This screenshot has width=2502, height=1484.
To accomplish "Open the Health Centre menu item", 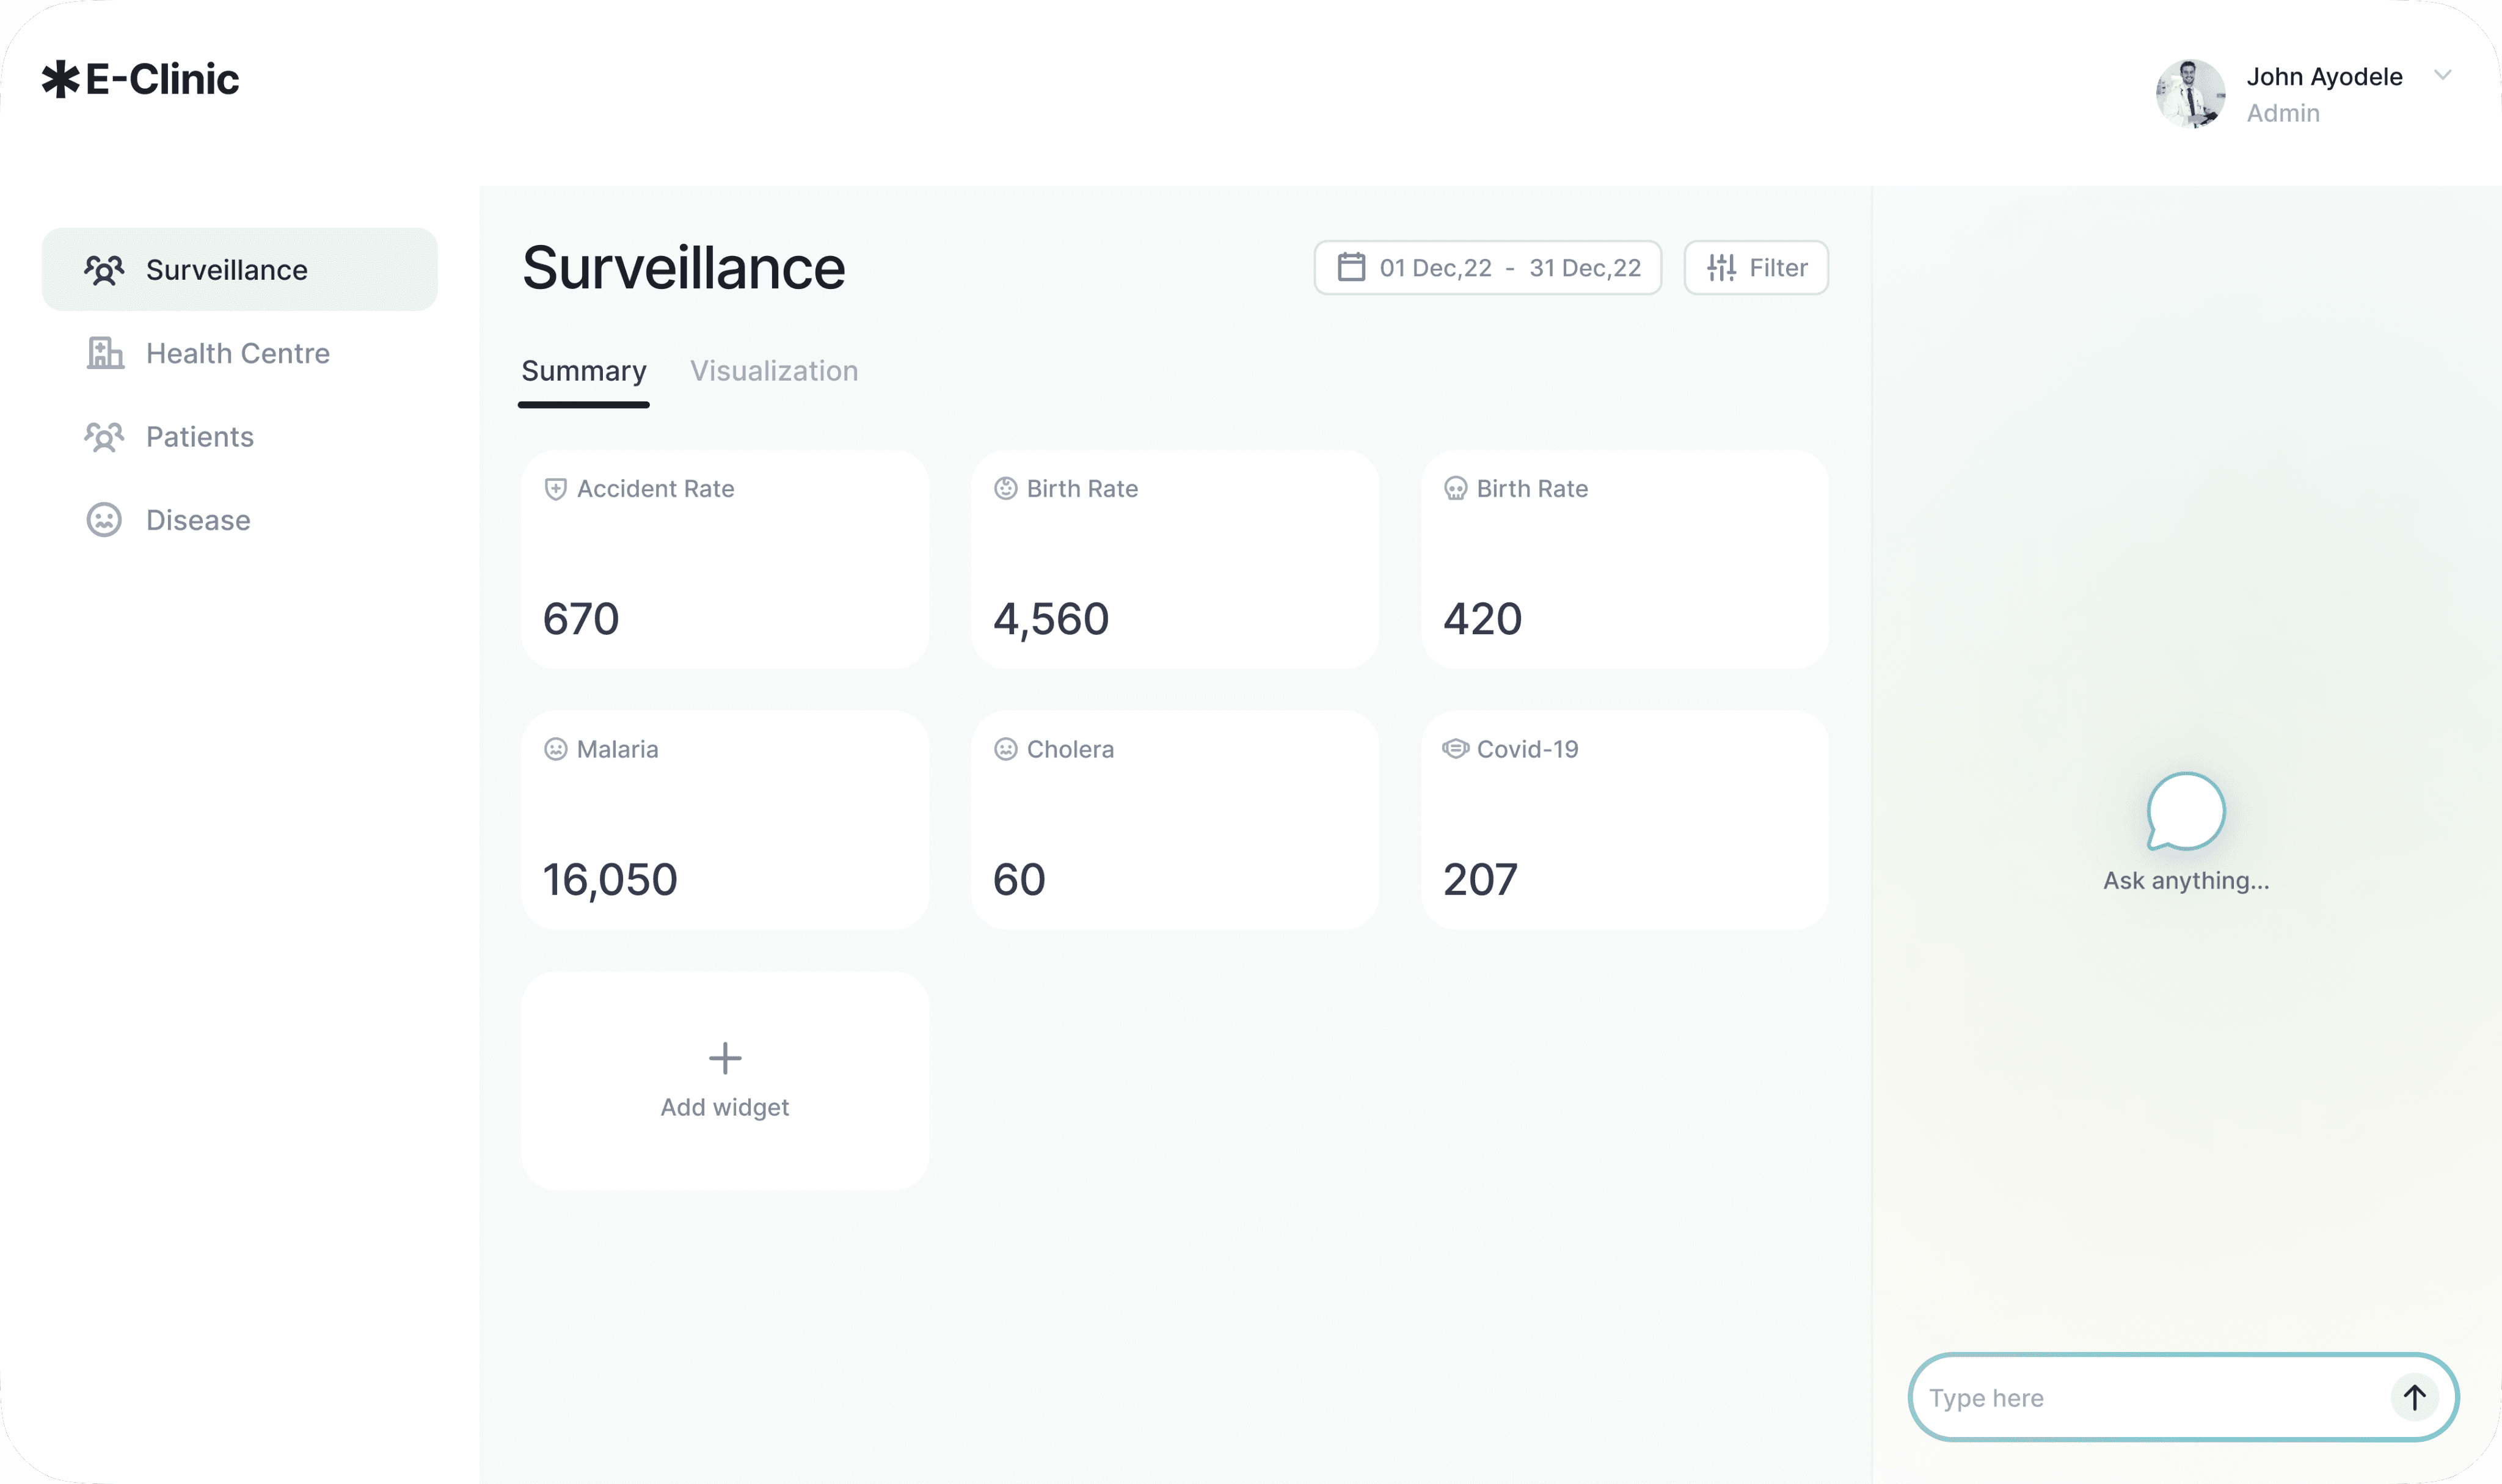I will pyautogui.click(x=238, y=353).
